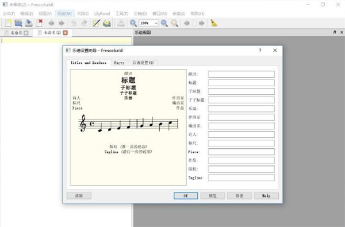Screen dimensions: 345x227
Task: Focus the 编曲家 input field
Action: [x=241, y=126]
